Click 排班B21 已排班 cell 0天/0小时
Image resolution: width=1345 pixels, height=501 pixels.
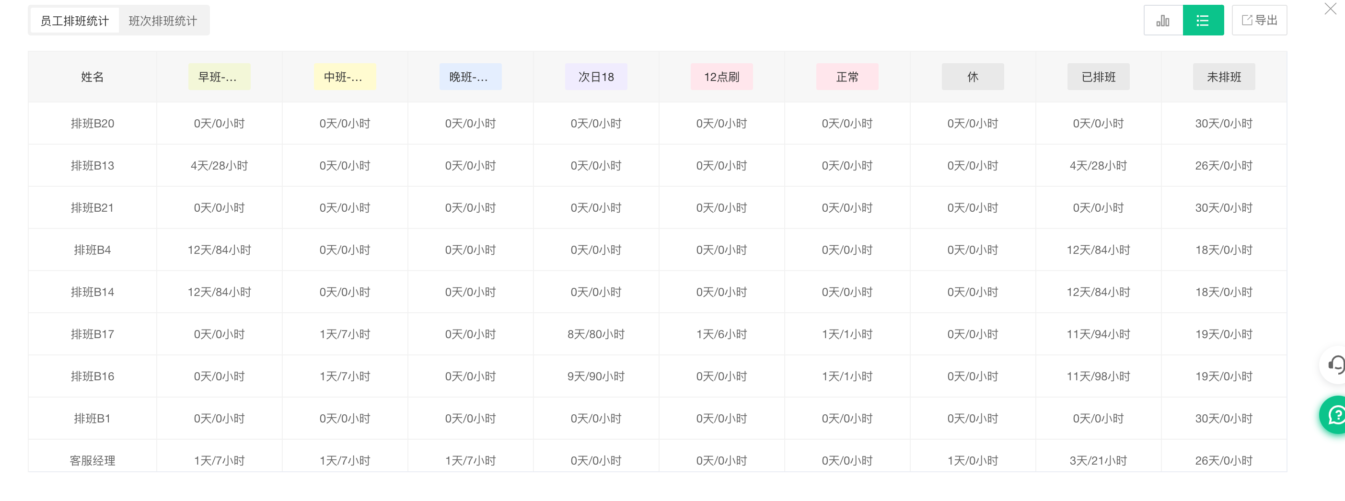(1098, 208)
